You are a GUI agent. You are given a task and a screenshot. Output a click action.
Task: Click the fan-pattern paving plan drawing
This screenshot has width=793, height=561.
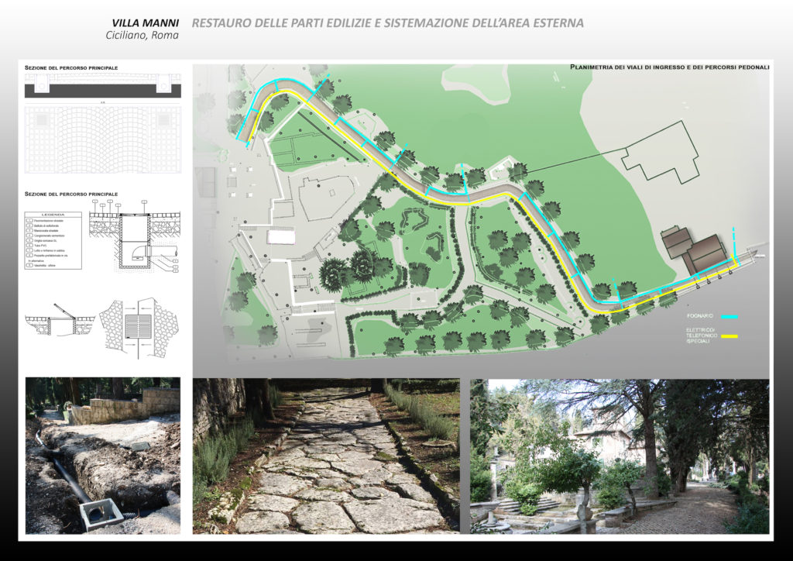[x=103, y=139]
